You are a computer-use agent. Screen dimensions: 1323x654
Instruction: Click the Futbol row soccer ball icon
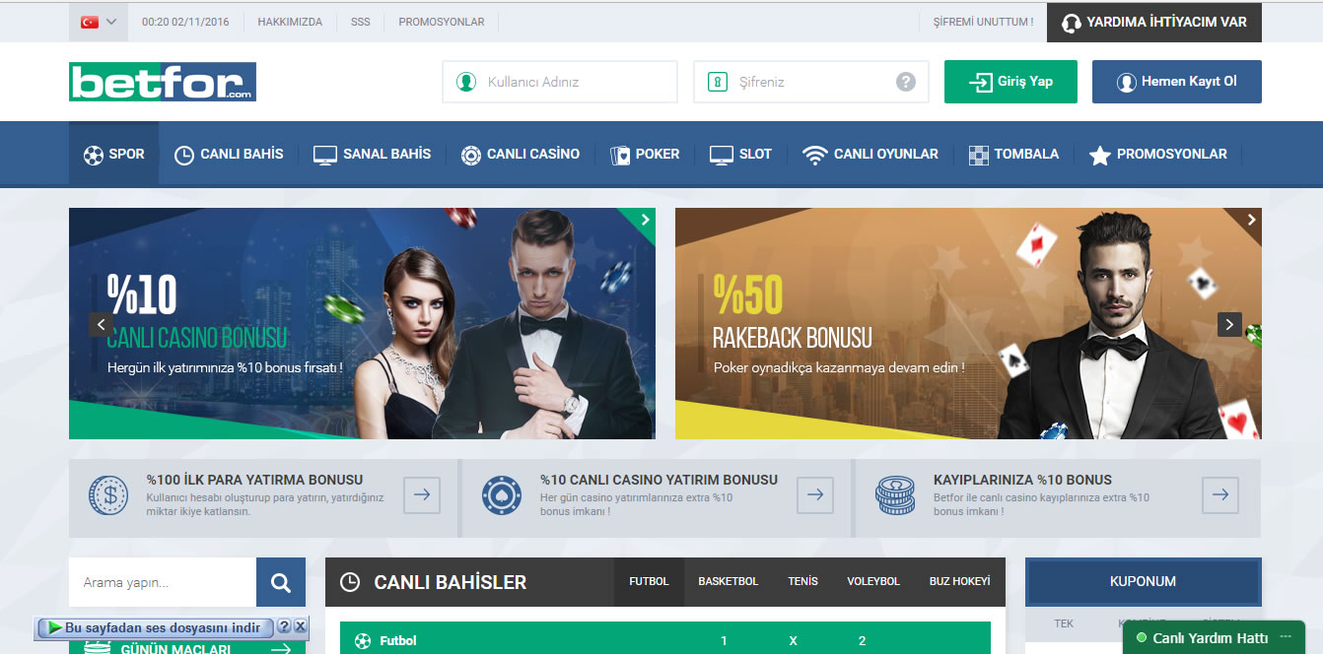[363, 640]
